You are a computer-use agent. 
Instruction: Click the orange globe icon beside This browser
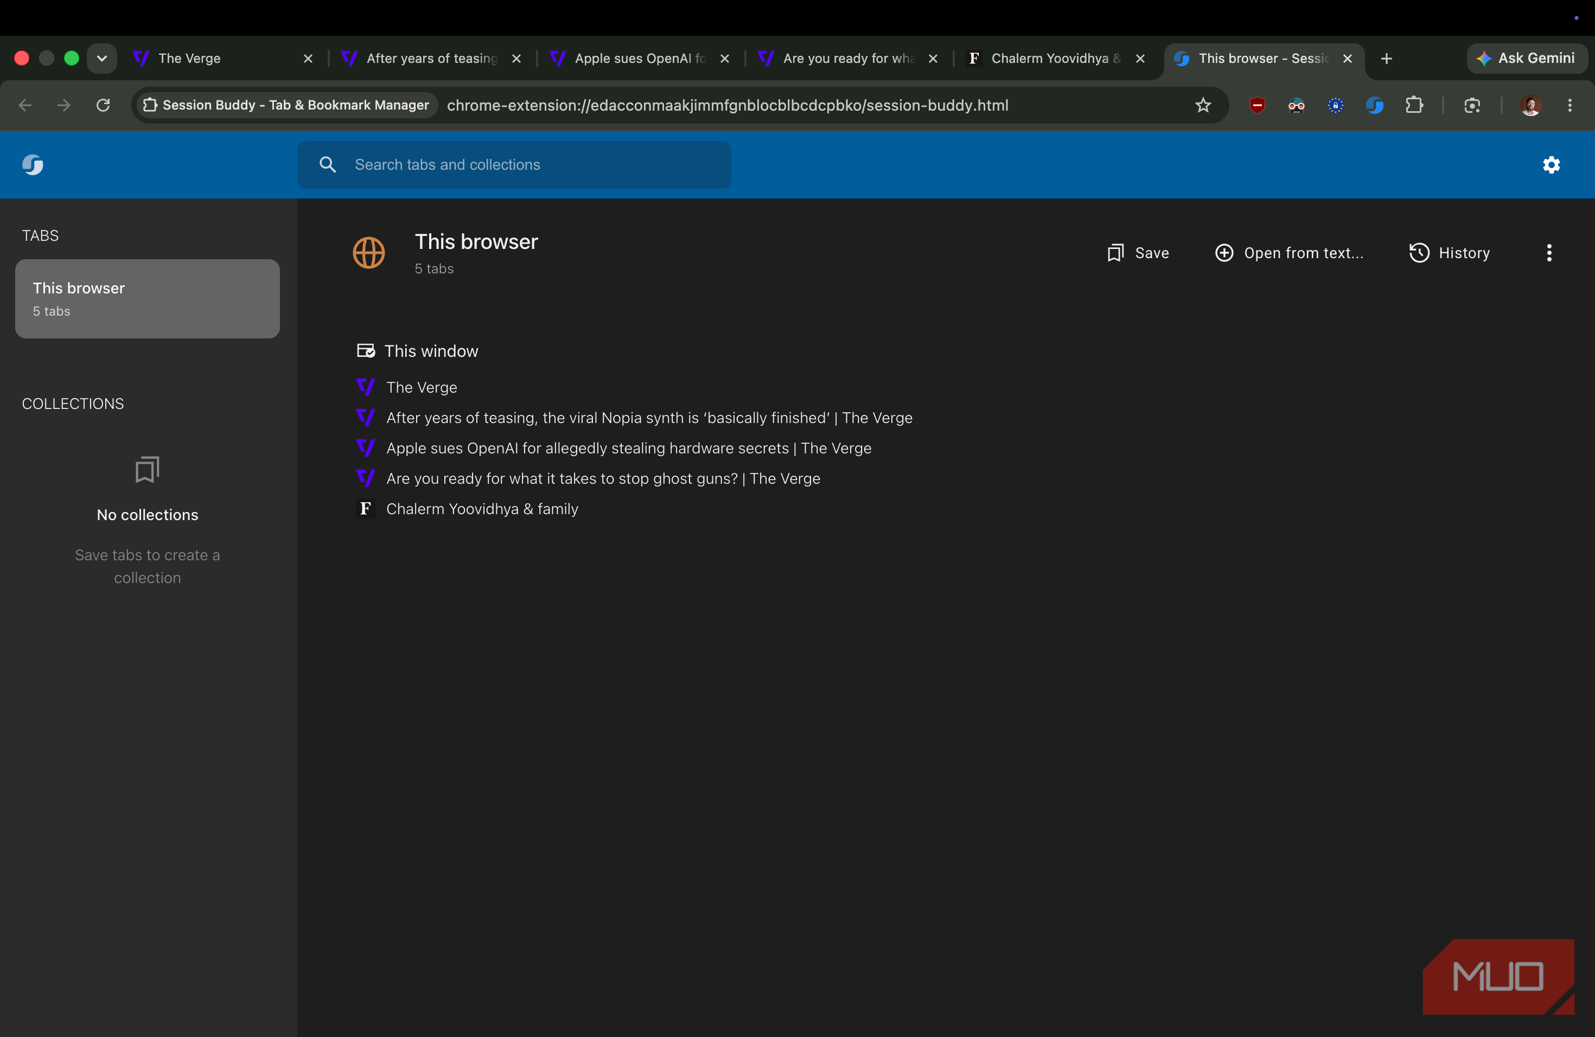click(368, 253)
